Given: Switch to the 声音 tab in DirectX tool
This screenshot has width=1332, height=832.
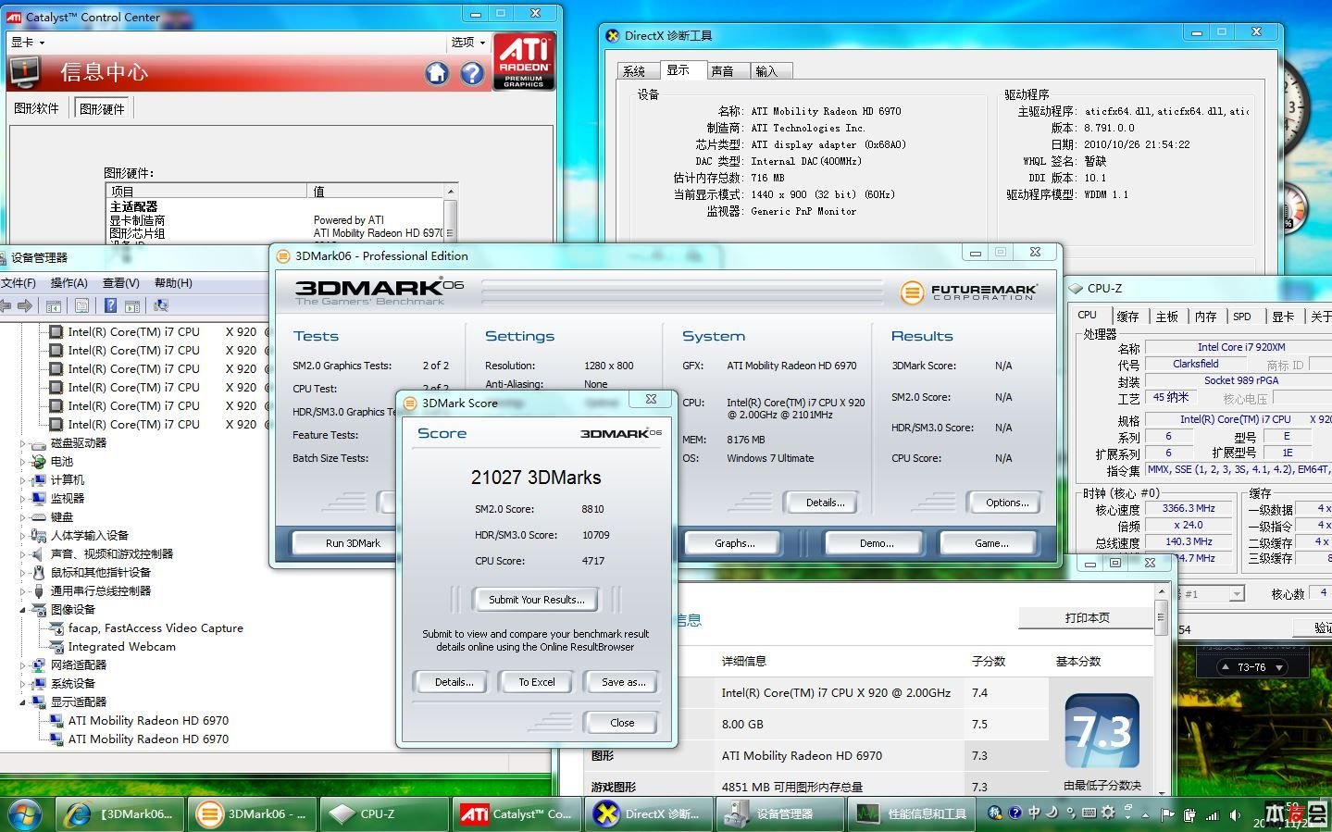Looking at the screenshot, I should tap(722, 71).
